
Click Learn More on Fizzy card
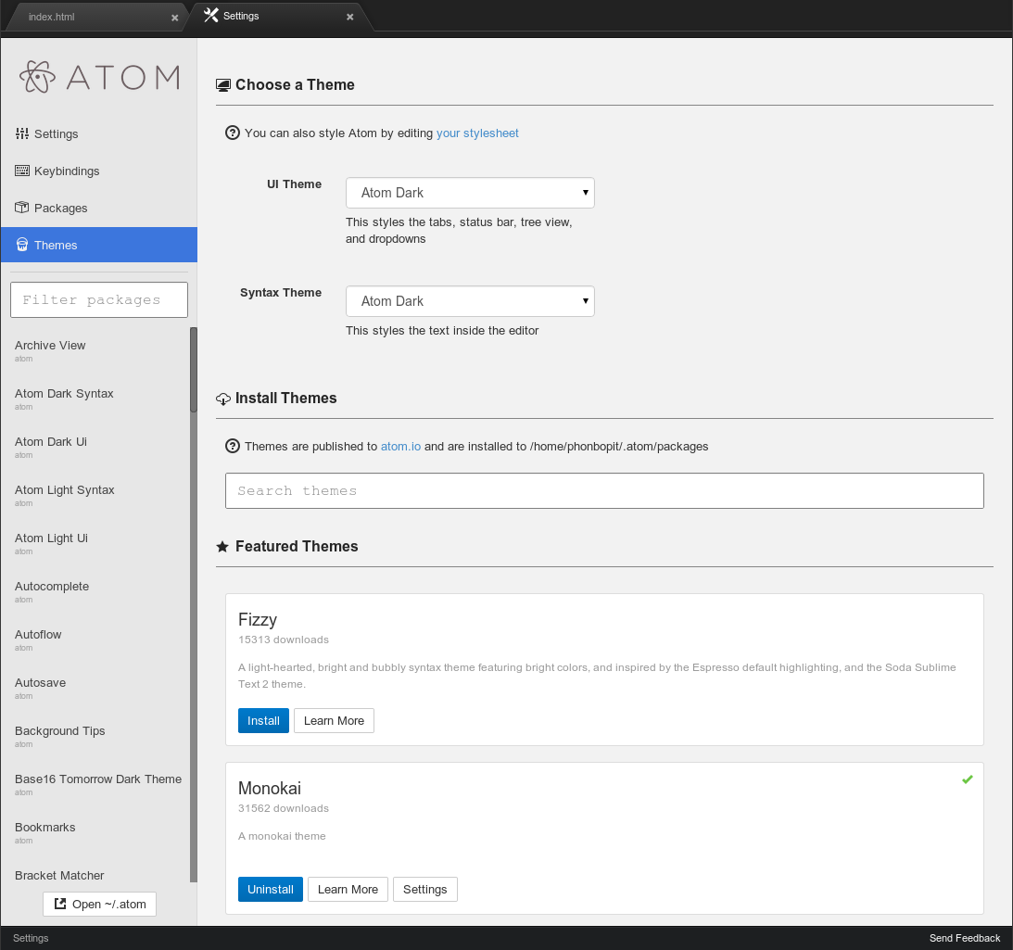[334, 720]
